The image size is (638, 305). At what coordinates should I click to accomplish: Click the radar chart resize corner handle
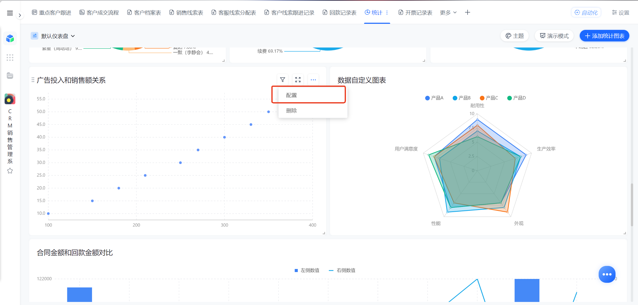tap(624, 233)
